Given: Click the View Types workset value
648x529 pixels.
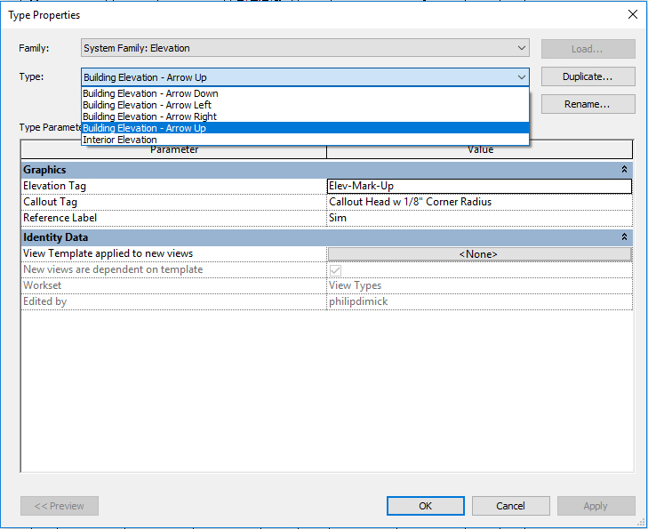Looking at the screenshot, I should (479, 285).
